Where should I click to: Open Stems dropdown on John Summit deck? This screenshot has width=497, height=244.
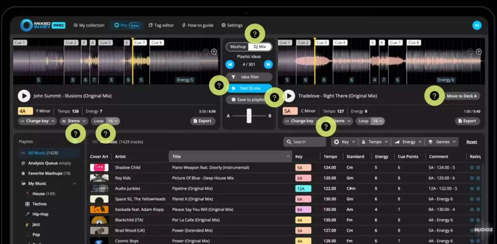[x=74, y=121]
